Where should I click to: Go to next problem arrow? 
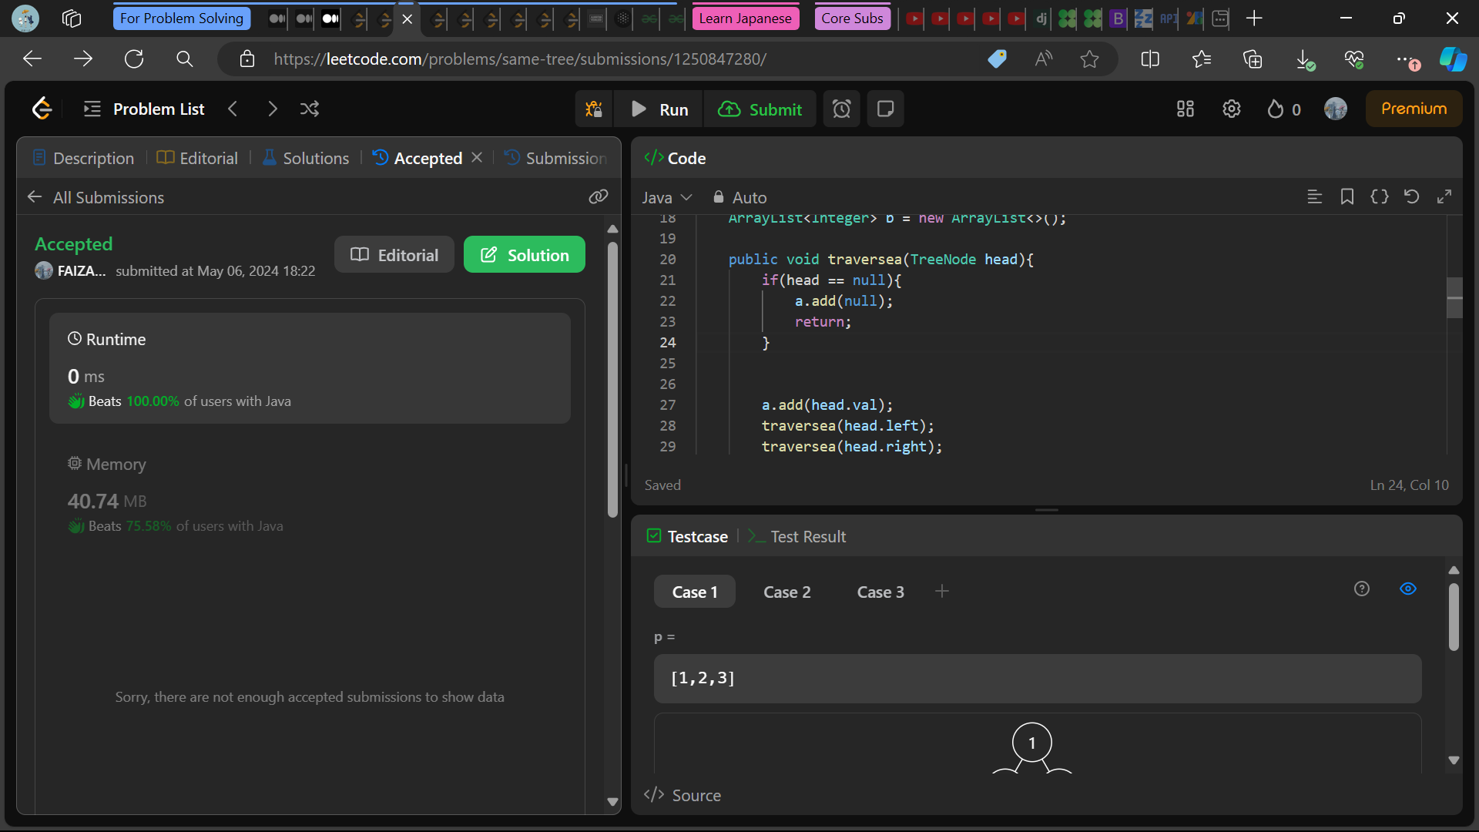click(272, 109)
